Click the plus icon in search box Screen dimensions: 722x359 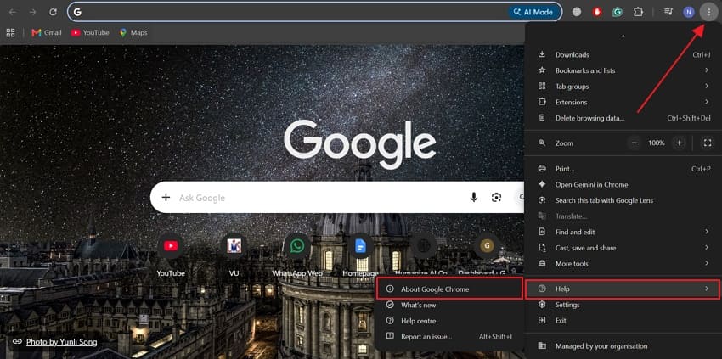coord(166,198)
